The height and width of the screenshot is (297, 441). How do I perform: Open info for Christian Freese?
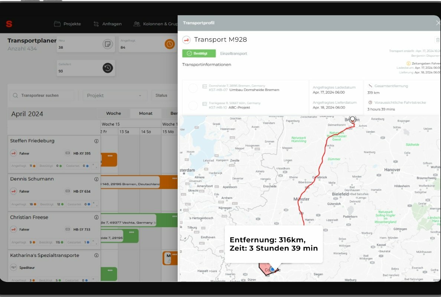pyautogui.click(x=96, y=218)
